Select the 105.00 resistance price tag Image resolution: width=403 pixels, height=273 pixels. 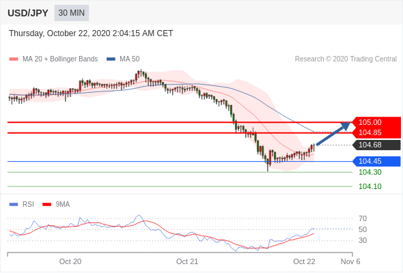[376, 122]
